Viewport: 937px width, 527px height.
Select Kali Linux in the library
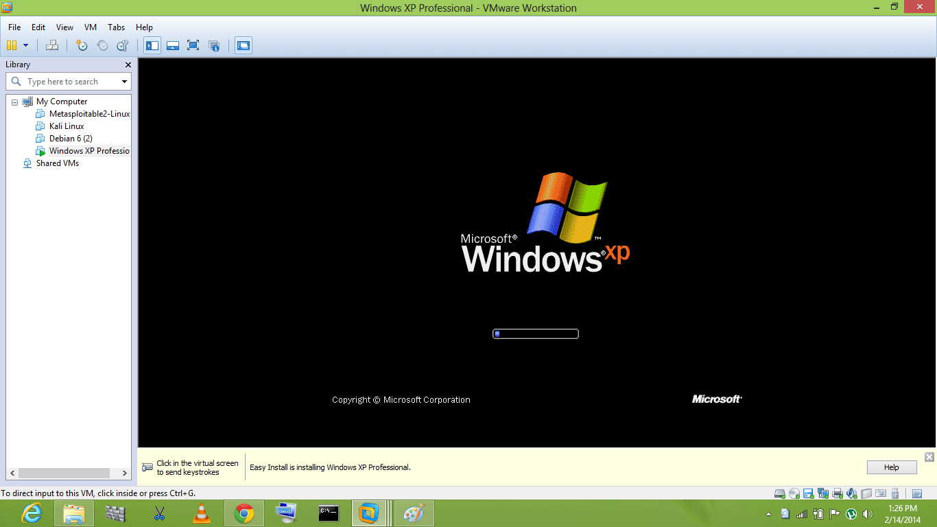[67, 126]
